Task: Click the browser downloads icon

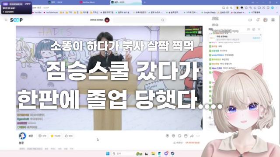Action: 255,8
